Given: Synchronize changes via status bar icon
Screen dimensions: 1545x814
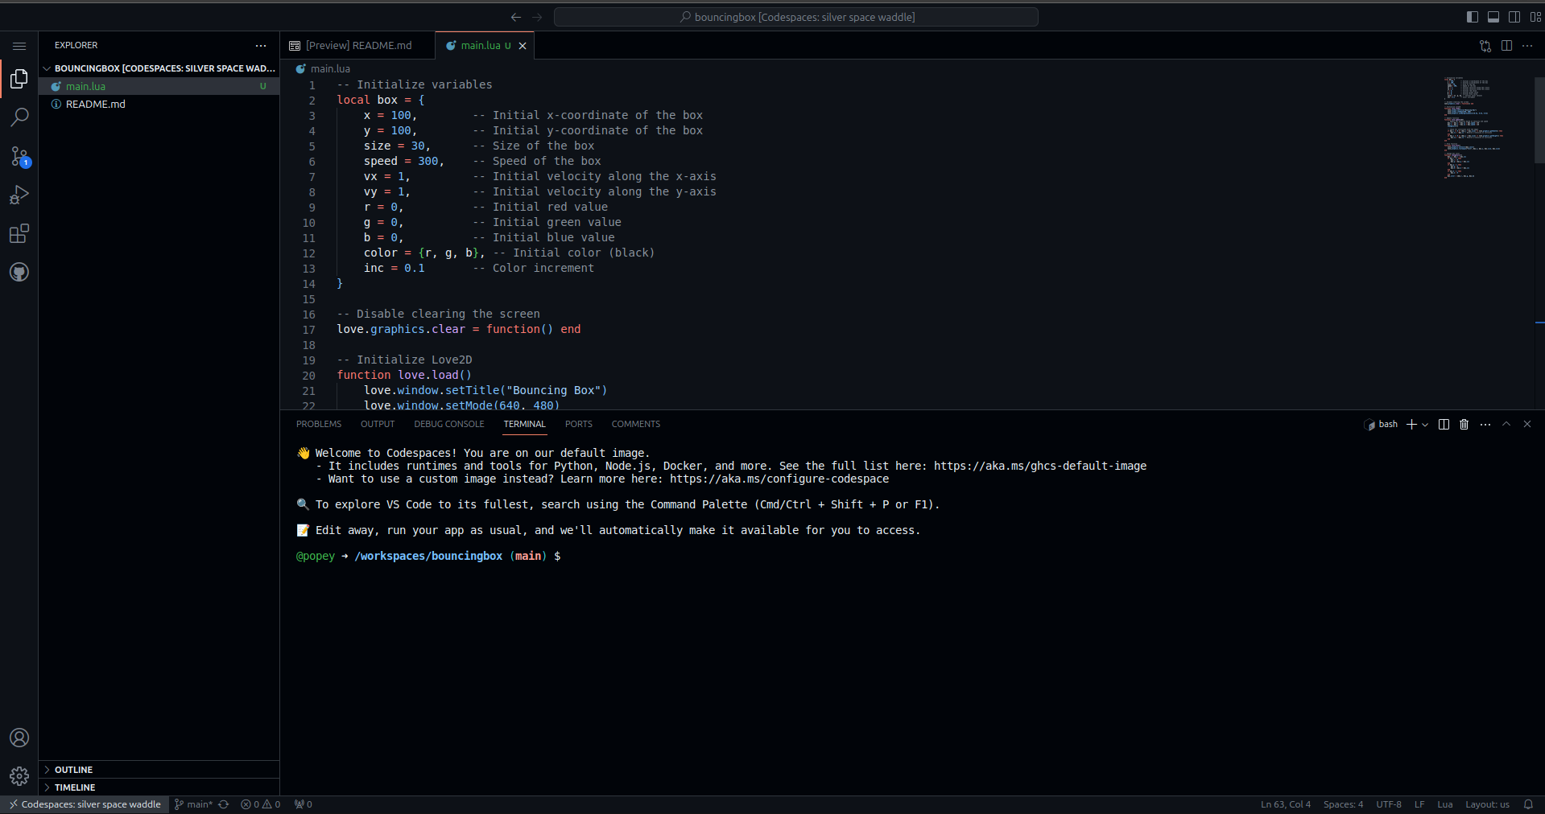Looking at the screenshot, I should [x=224, y=804].
